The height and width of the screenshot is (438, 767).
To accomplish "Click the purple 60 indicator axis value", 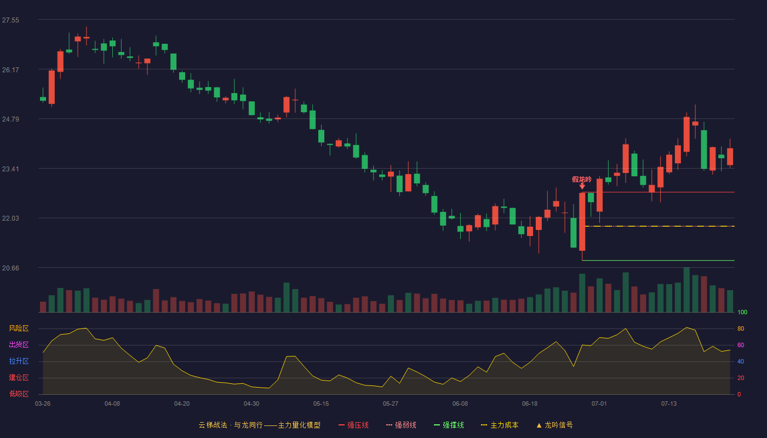I will (741, 345).
